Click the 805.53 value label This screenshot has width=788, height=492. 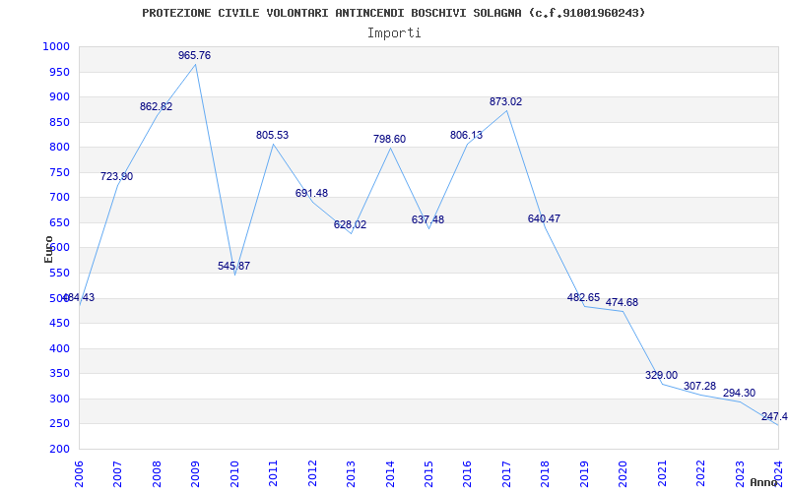pos(273,135)
